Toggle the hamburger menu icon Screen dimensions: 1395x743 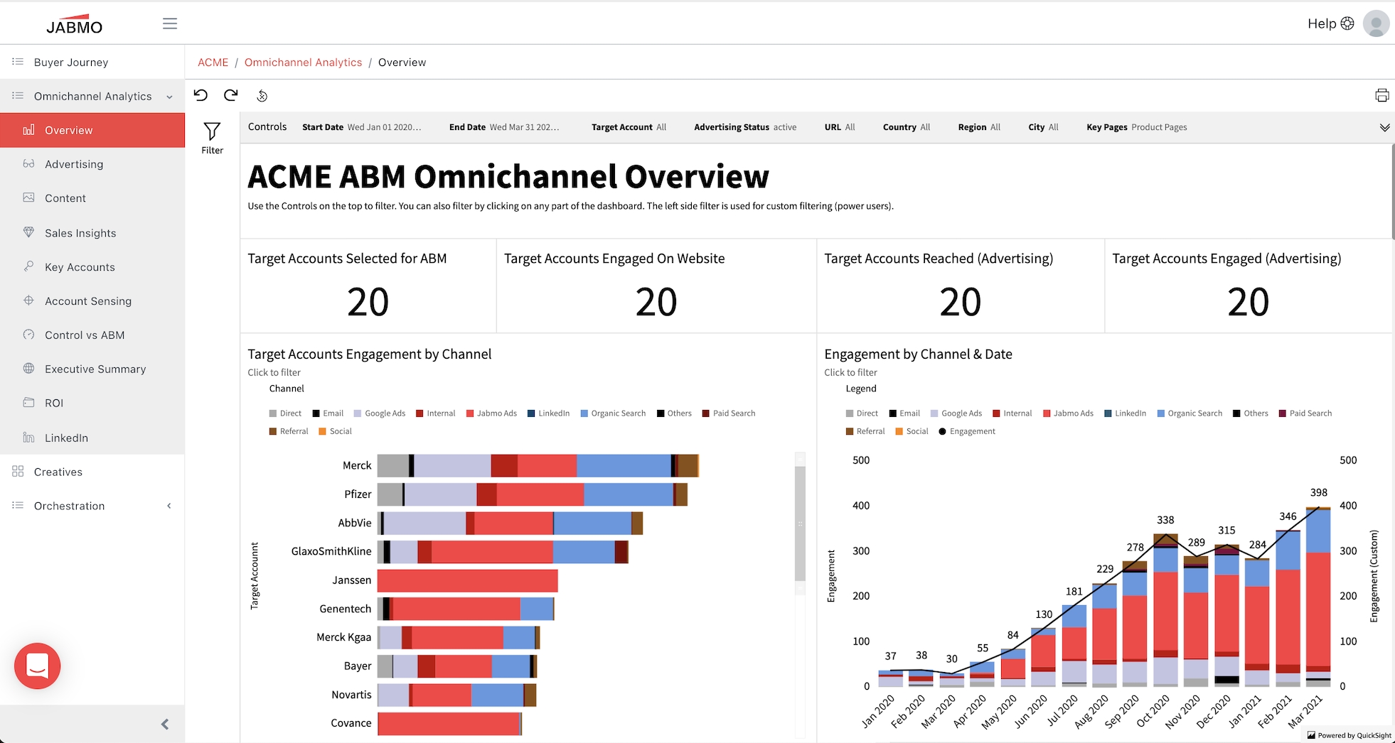pos(170,23)
